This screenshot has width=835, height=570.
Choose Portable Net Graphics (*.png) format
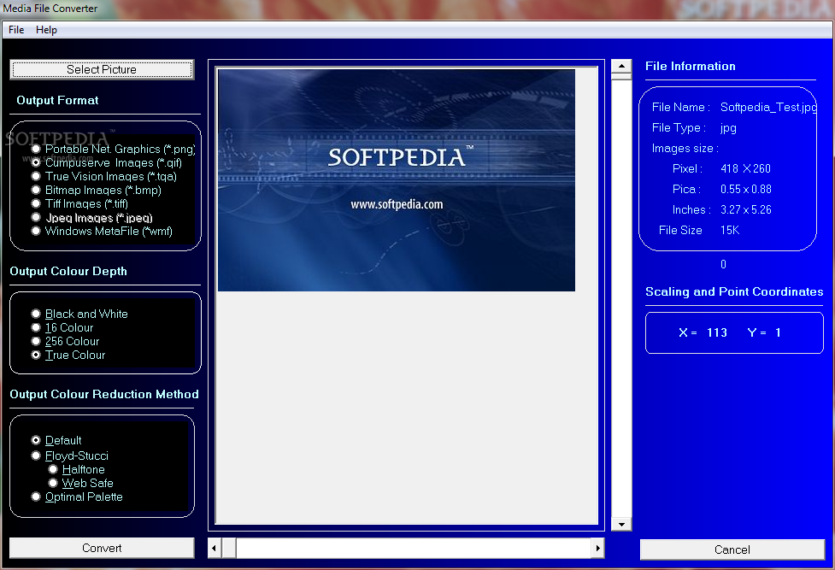(114, 150)
